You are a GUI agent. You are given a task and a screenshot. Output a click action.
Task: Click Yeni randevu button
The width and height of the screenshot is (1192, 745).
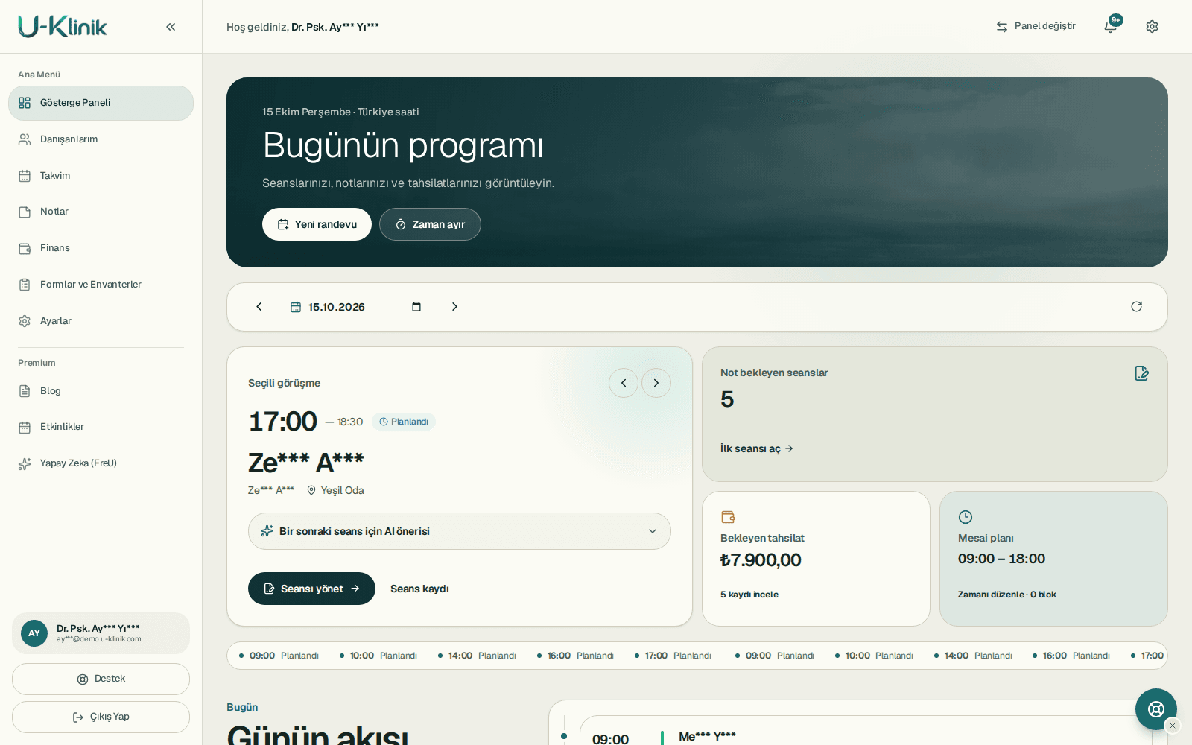(317, 224)
